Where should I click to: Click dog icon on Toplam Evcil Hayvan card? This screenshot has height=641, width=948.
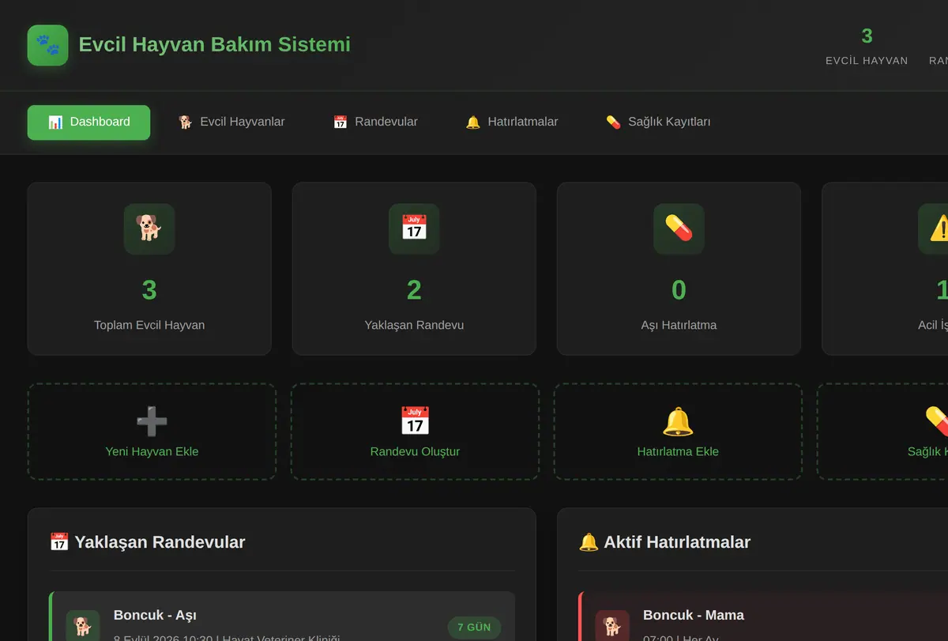click(149, 228)
